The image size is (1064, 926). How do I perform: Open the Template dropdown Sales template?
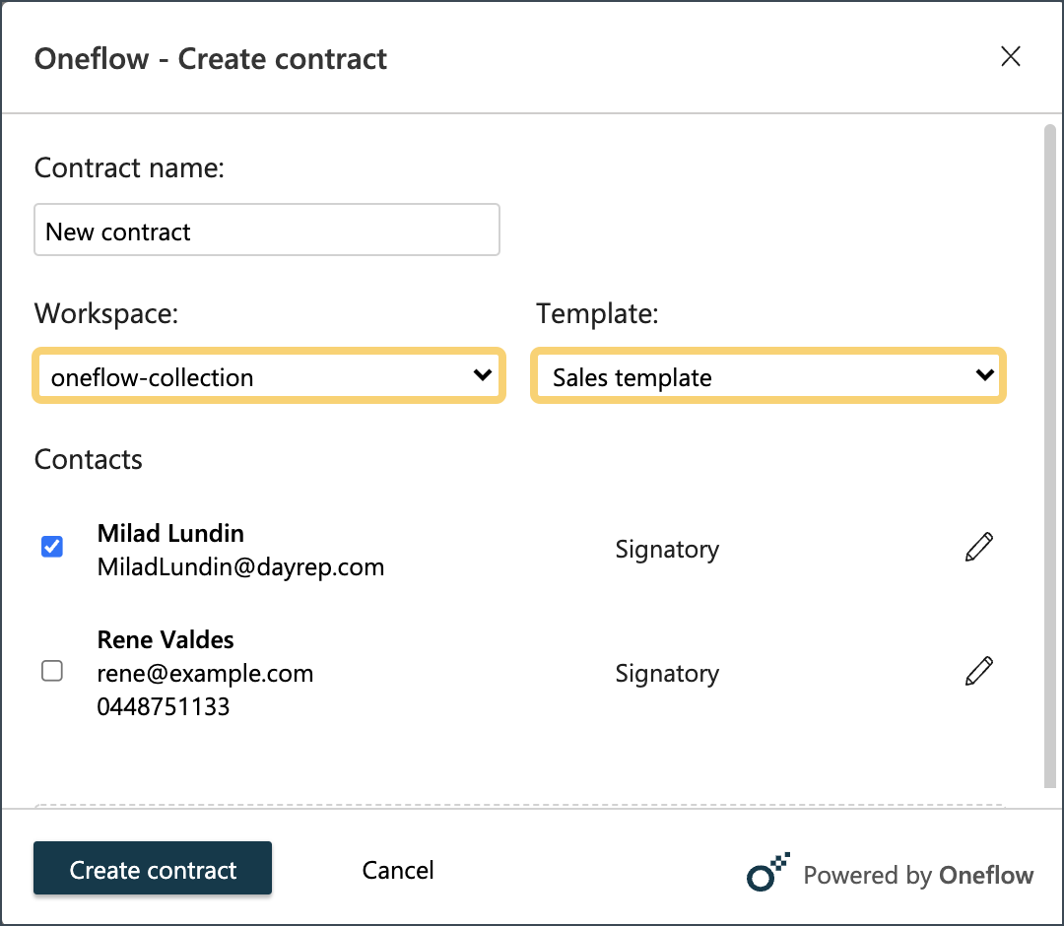click(768, 375)
